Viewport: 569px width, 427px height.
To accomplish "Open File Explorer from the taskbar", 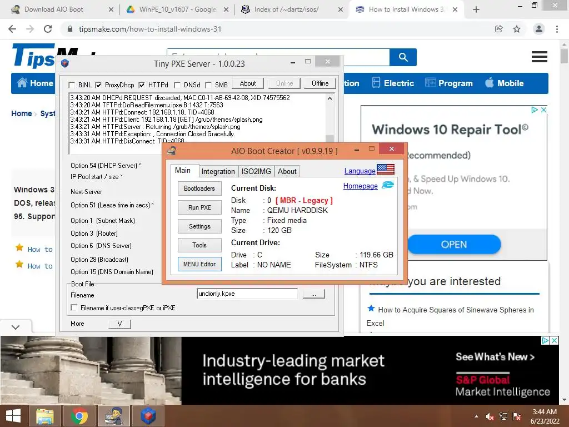I will point(45,416).
